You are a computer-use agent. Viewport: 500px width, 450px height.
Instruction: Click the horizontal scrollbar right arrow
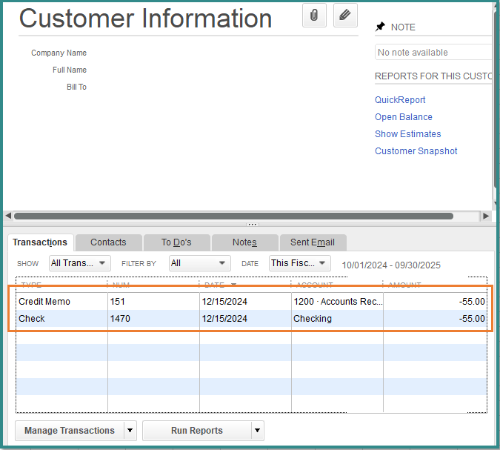485,216
